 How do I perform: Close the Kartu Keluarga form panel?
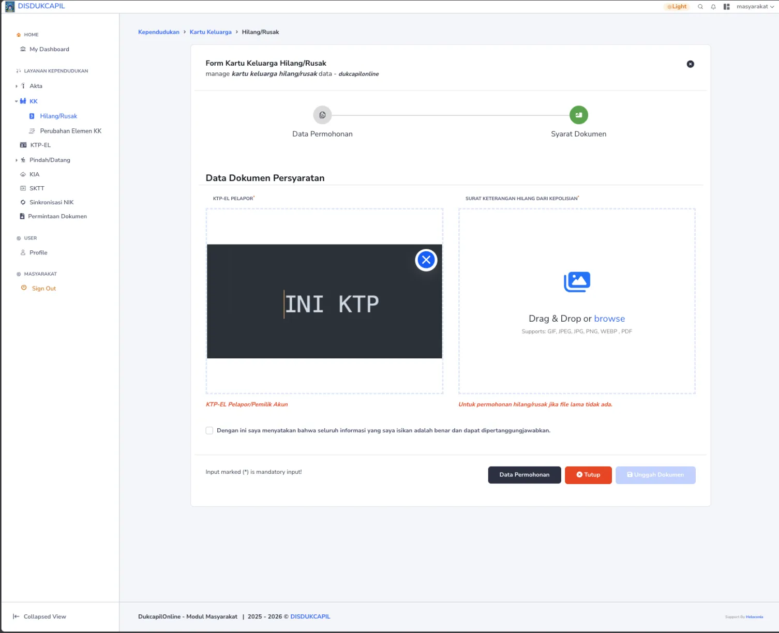[x=690, y=64]
